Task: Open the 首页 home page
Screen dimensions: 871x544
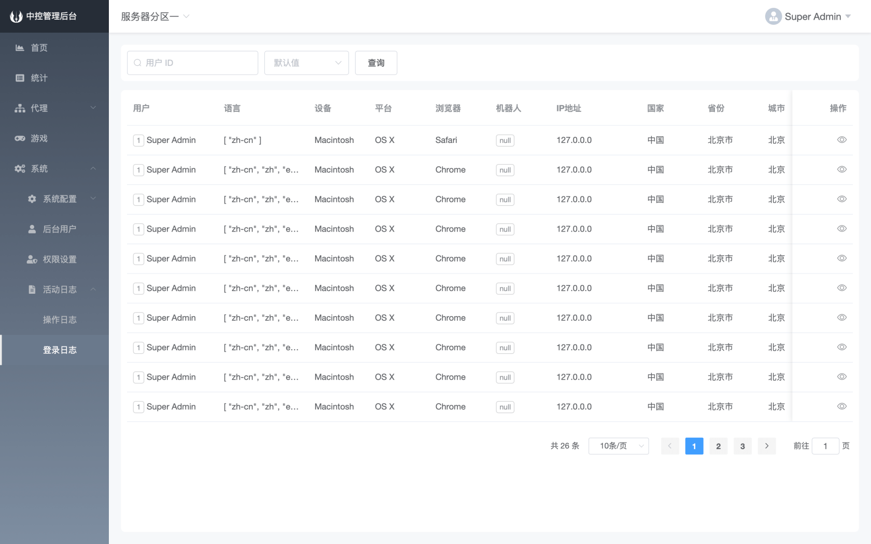Action: pyautogui.click(x=54, y=48)
